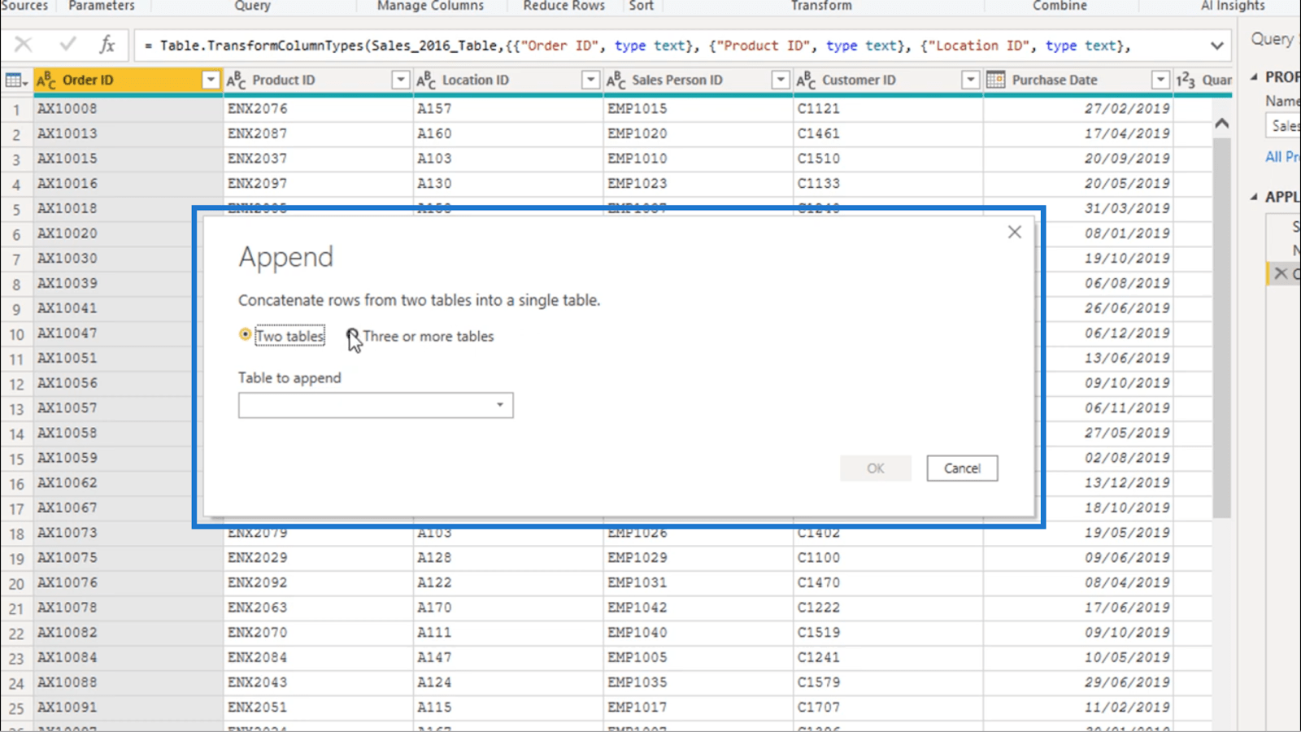Click date cell 27/02/2019
The height and width of the screenshot is (732, 1301).
(x=1078, y=108)
